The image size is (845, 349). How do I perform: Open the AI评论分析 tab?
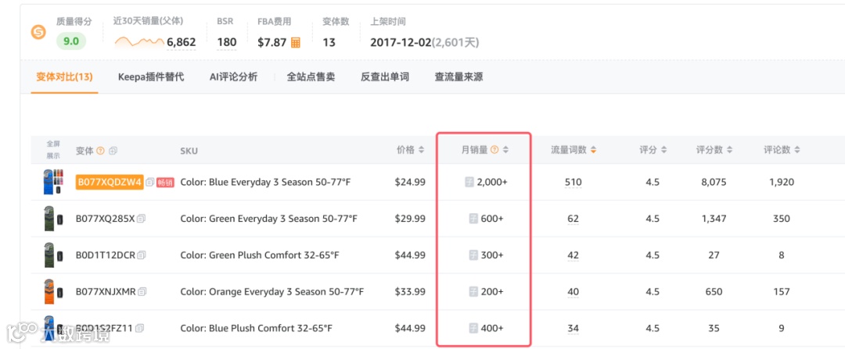233,77
